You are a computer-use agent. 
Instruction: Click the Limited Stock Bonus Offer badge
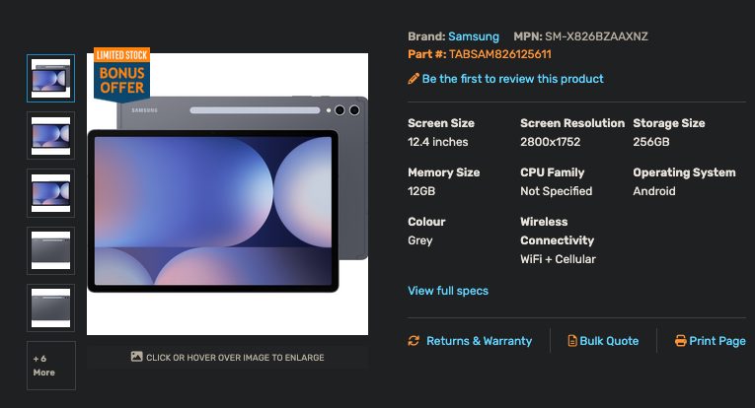[121, 75]
